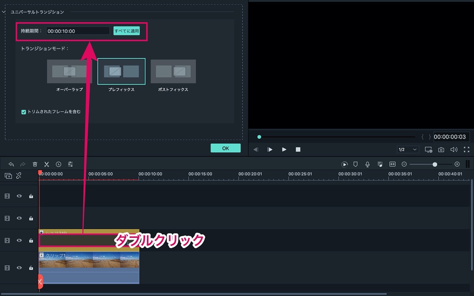This screenshot has height=296, width=474.
Task: Record voiceover with the microphone icon
Action: click(x=368, y=164)
